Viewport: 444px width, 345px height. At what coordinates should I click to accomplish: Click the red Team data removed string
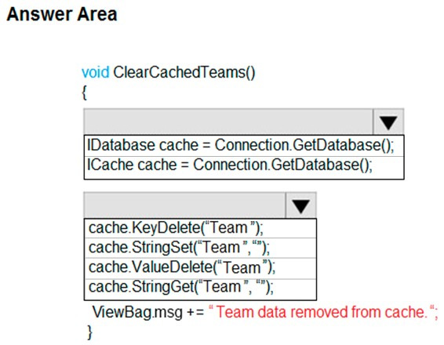(323, 312)
